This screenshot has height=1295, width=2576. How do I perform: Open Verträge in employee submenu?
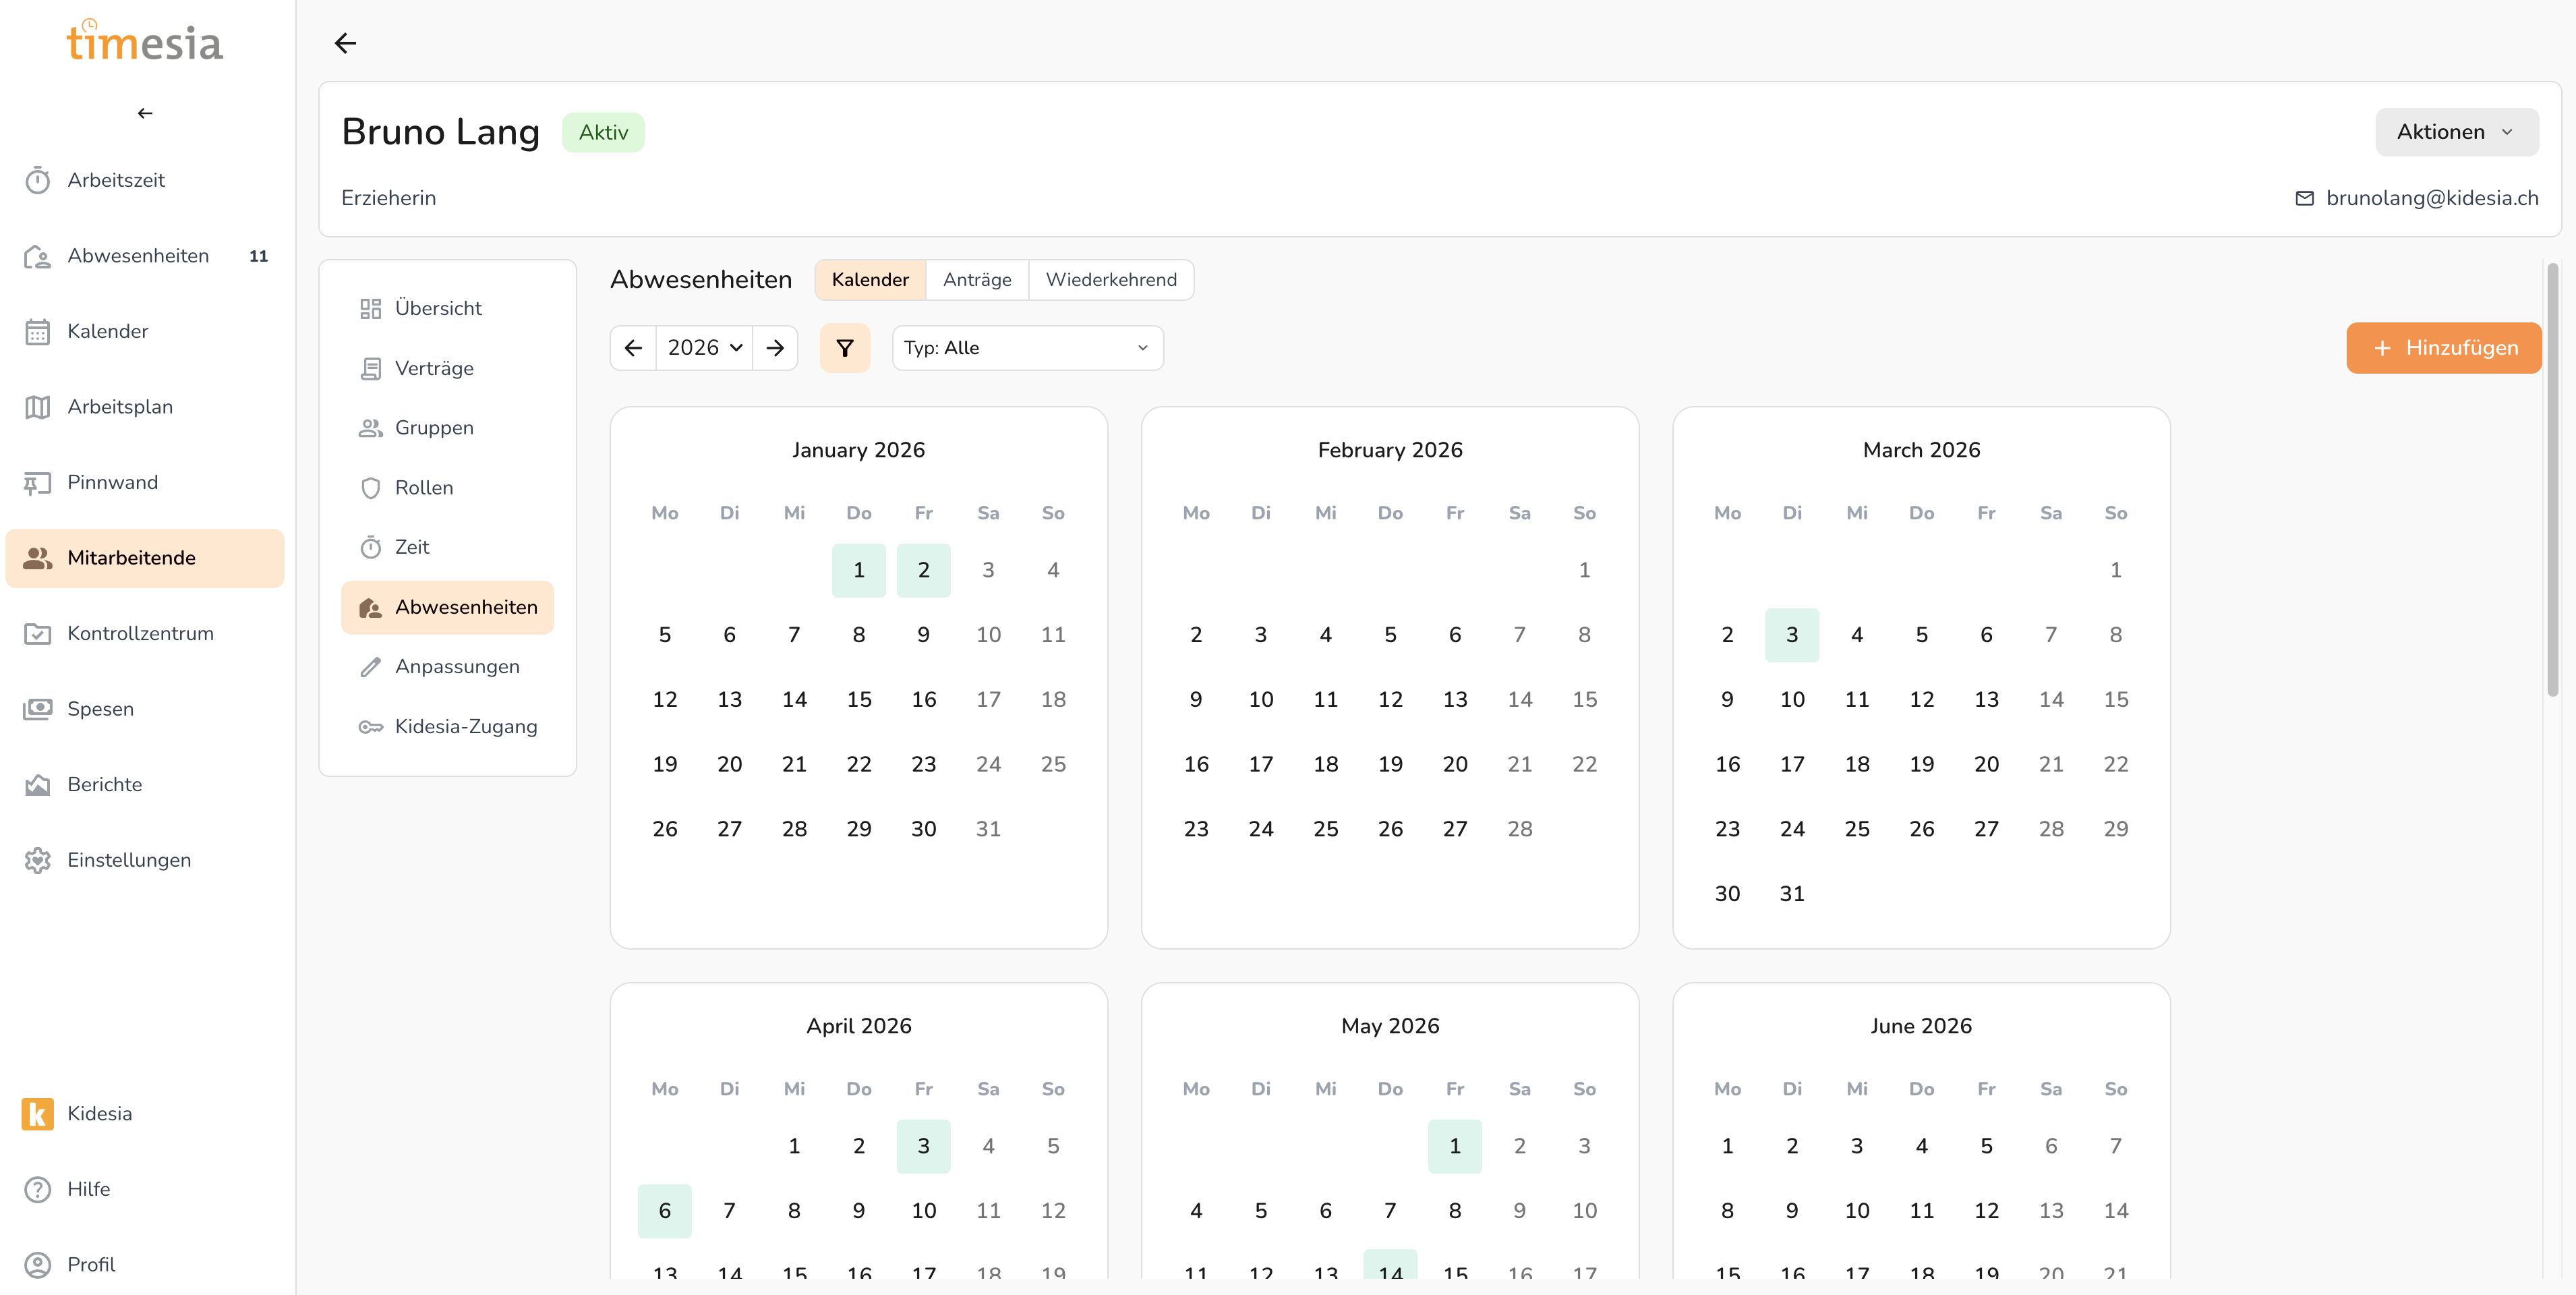coord(434,368)
